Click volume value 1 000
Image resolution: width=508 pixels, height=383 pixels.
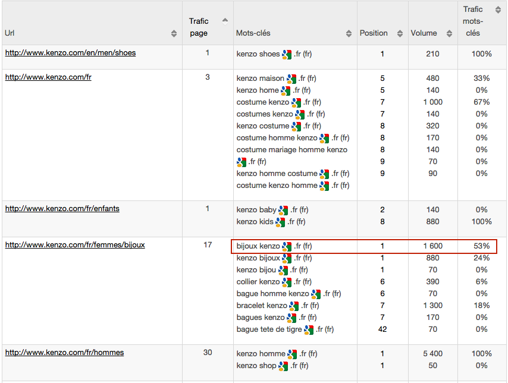pyautogui.click(x=433, y=102)
